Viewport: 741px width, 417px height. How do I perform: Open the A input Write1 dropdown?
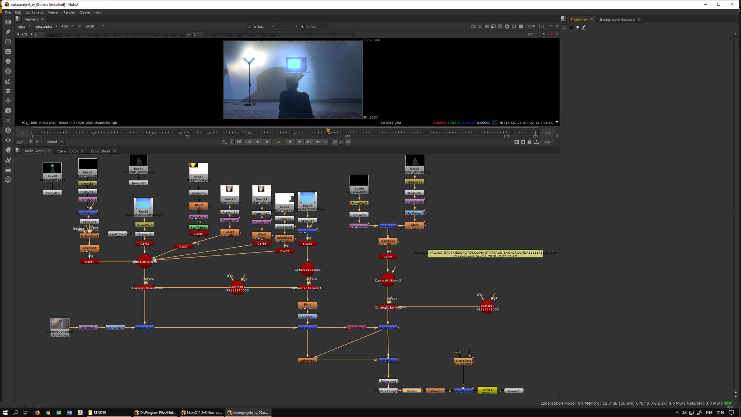click(261, 27)
